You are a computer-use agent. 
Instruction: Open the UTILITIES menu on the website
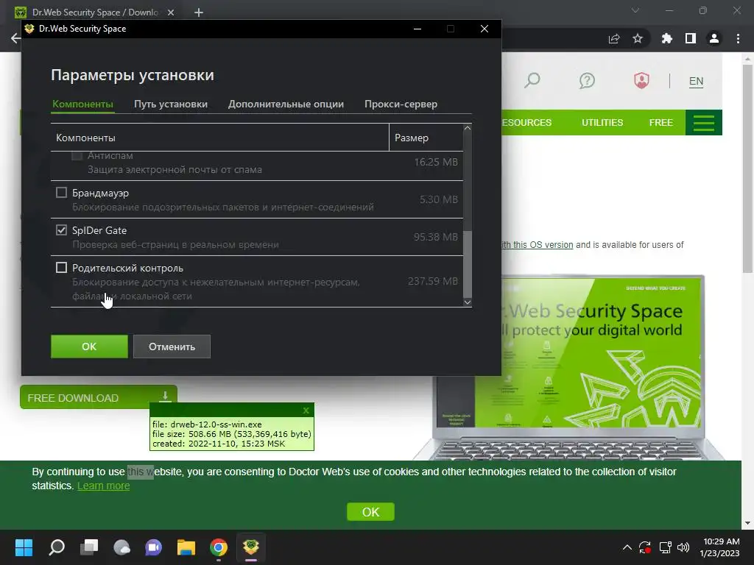(x=602, y=123)
